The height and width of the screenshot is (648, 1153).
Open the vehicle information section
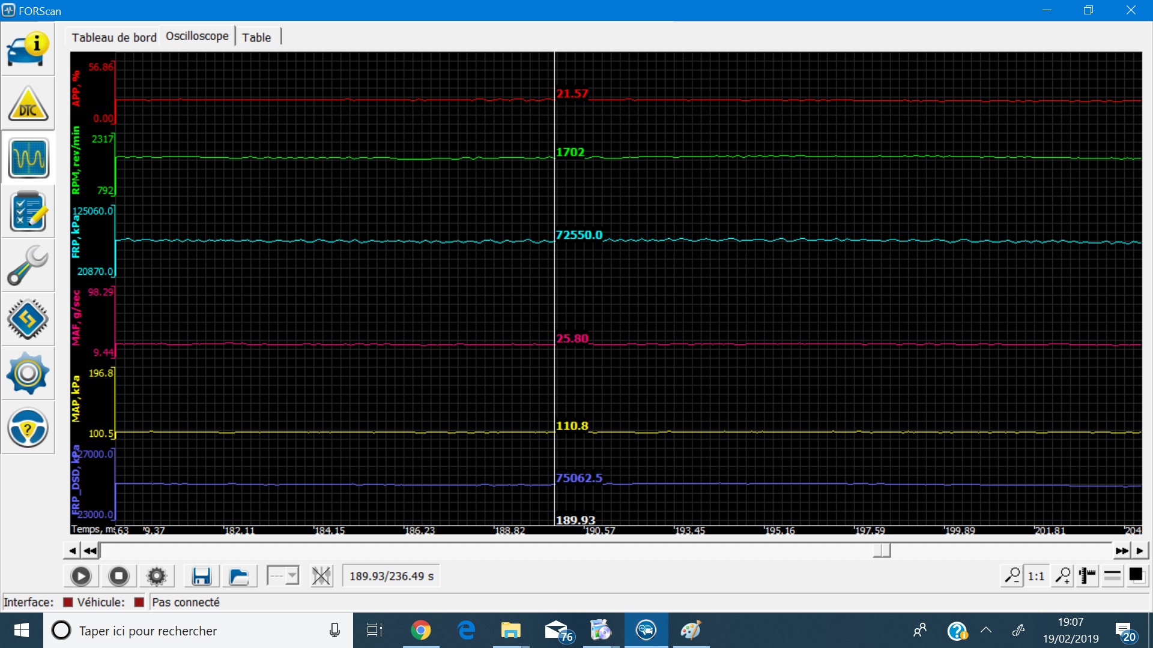point(28,49)
